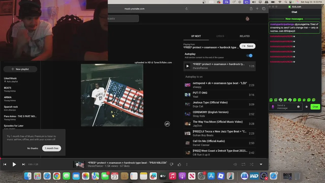Select The Way You Move by JayDon
The height and width of the screenshot is (183, 325).
pyautogui.click(x=220, y=124)
